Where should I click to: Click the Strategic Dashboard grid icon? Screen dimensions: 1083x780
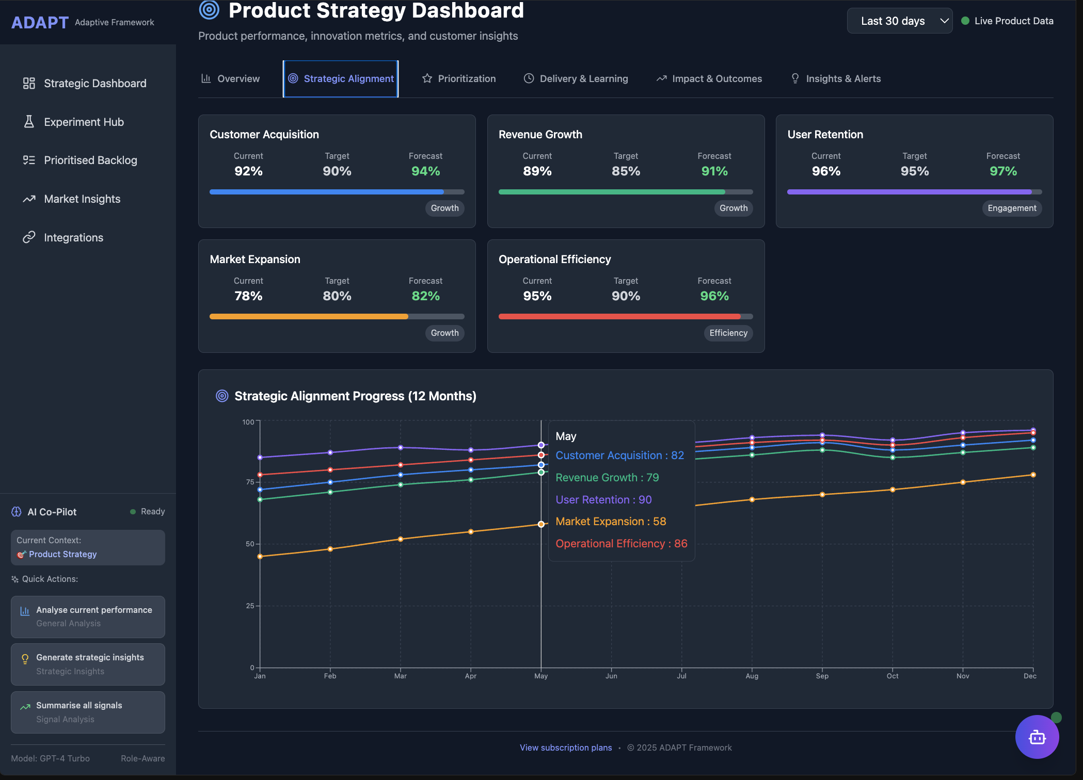tap(29, 83)
